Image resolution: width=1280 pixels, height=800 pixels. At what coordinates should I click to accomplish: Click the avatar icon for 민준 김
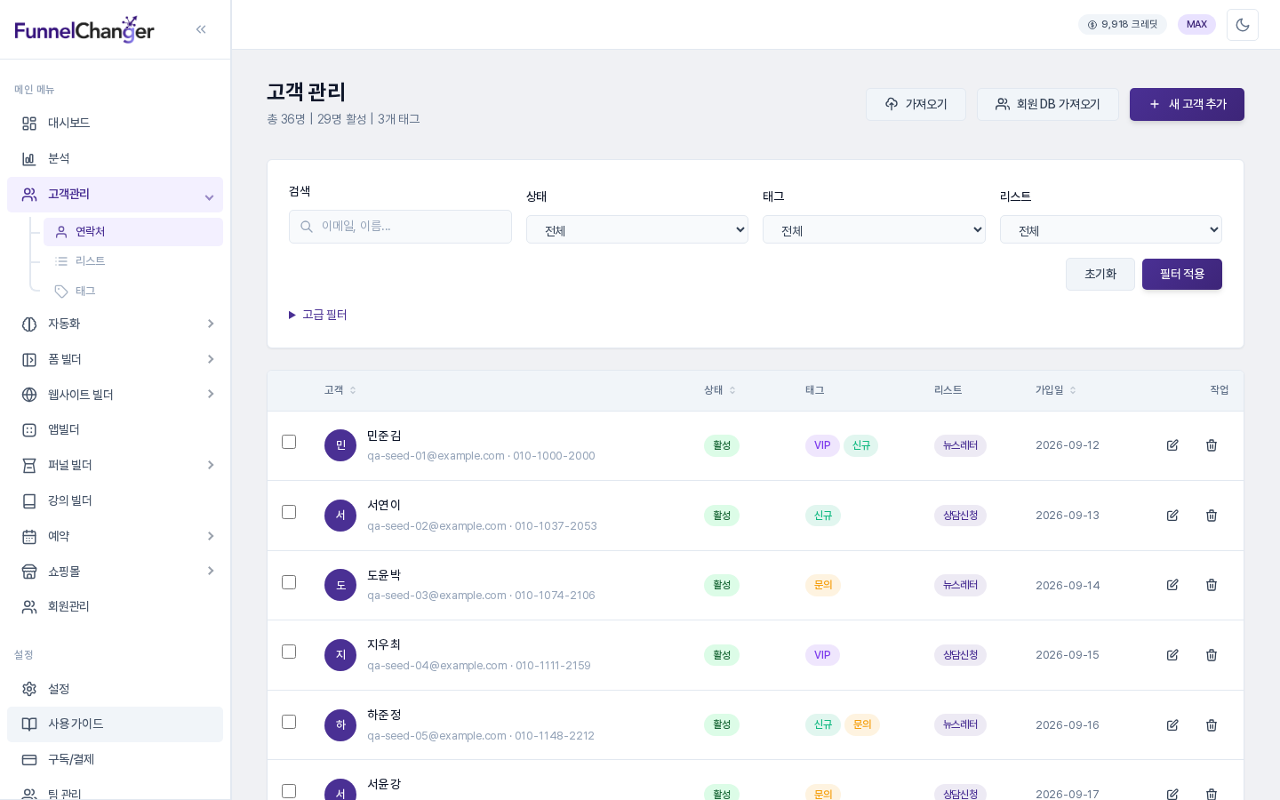point(340,445)
